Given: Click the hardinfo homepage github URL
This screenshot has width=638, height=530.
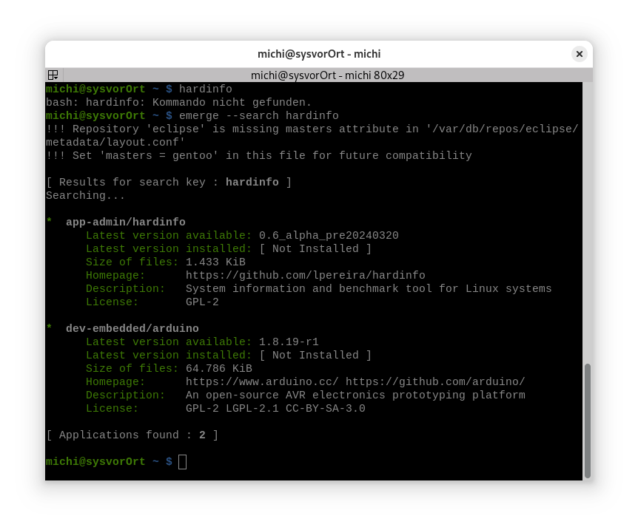Looking at the screenshot, I should coord(305,276).
